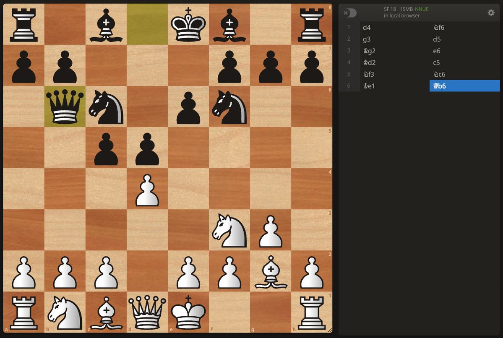503x338 pixels.
Task: Grab the board resize handle corner
Action: [329, 330]
